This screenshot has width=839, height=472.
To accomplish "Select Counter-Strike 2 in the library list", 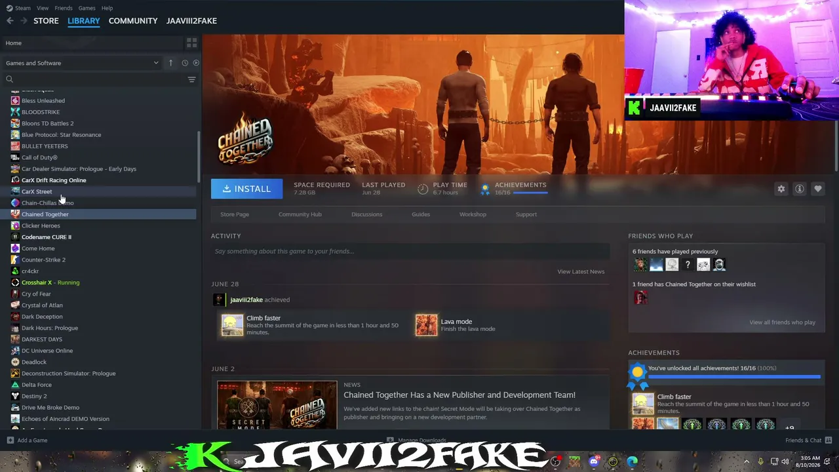I will point(43,260).
